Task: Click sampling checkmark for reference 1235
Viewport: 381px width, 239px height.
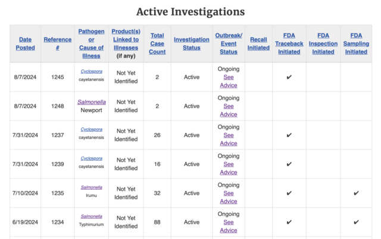Action: coord(356,193)
